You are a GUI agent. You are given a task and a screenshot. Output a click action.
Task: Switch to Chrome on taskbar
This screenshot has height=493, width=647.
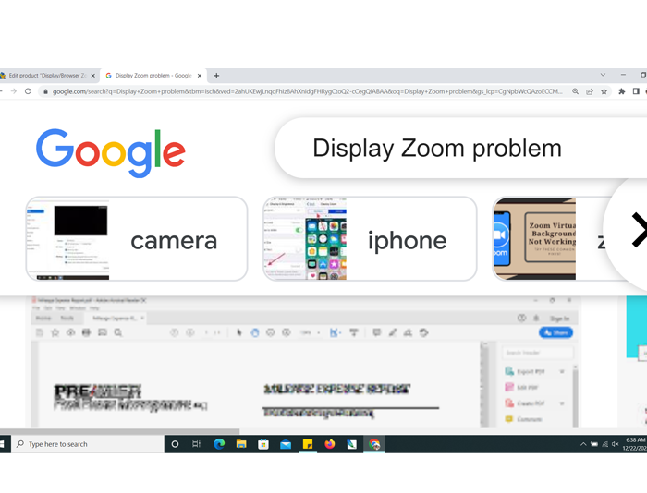[374, 444]
